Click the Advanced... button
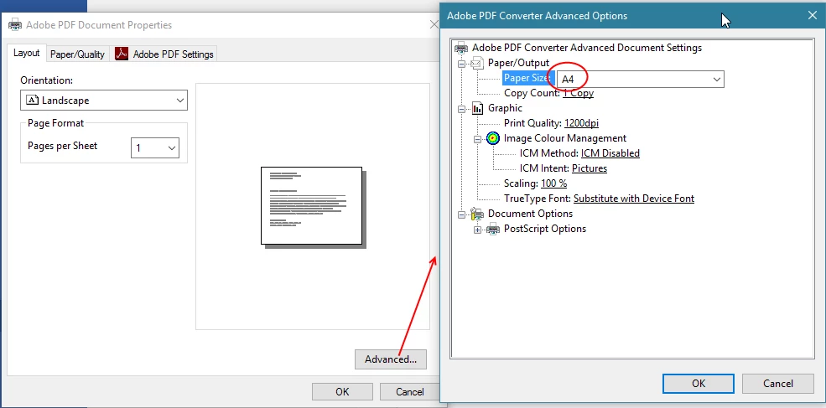 (390, 359)
